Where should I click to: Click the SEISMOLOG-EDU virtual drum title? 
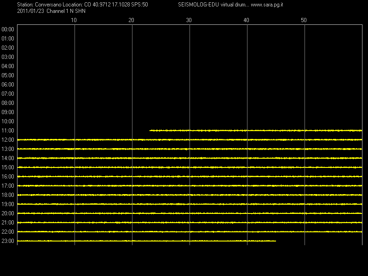[x=213, y=5]
